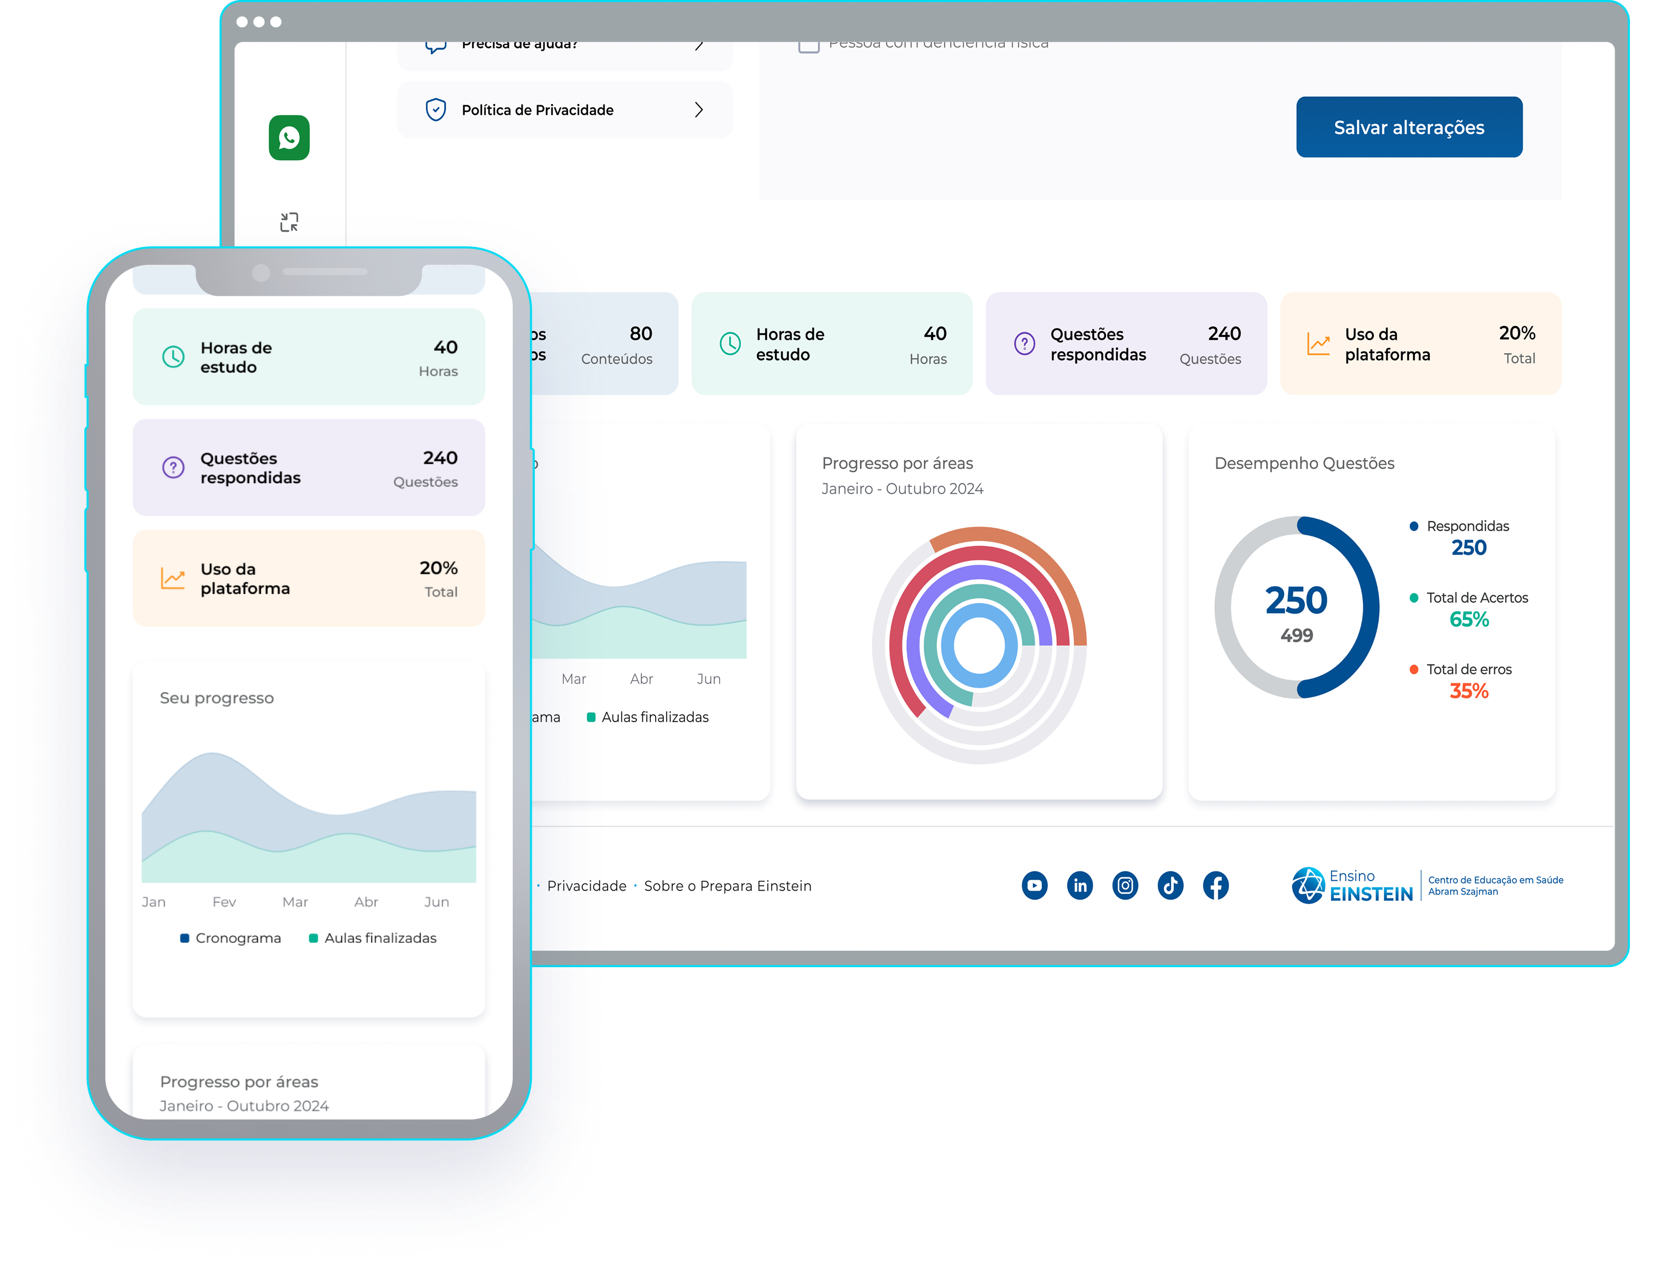Open the WhatsApp support icon
The image size is (1661, 1267).
[x=289, y=138]
